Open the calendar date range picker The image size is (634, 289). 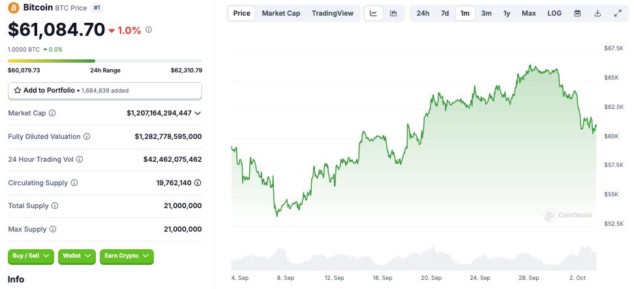pyautogui.click(x=577, y=13)
